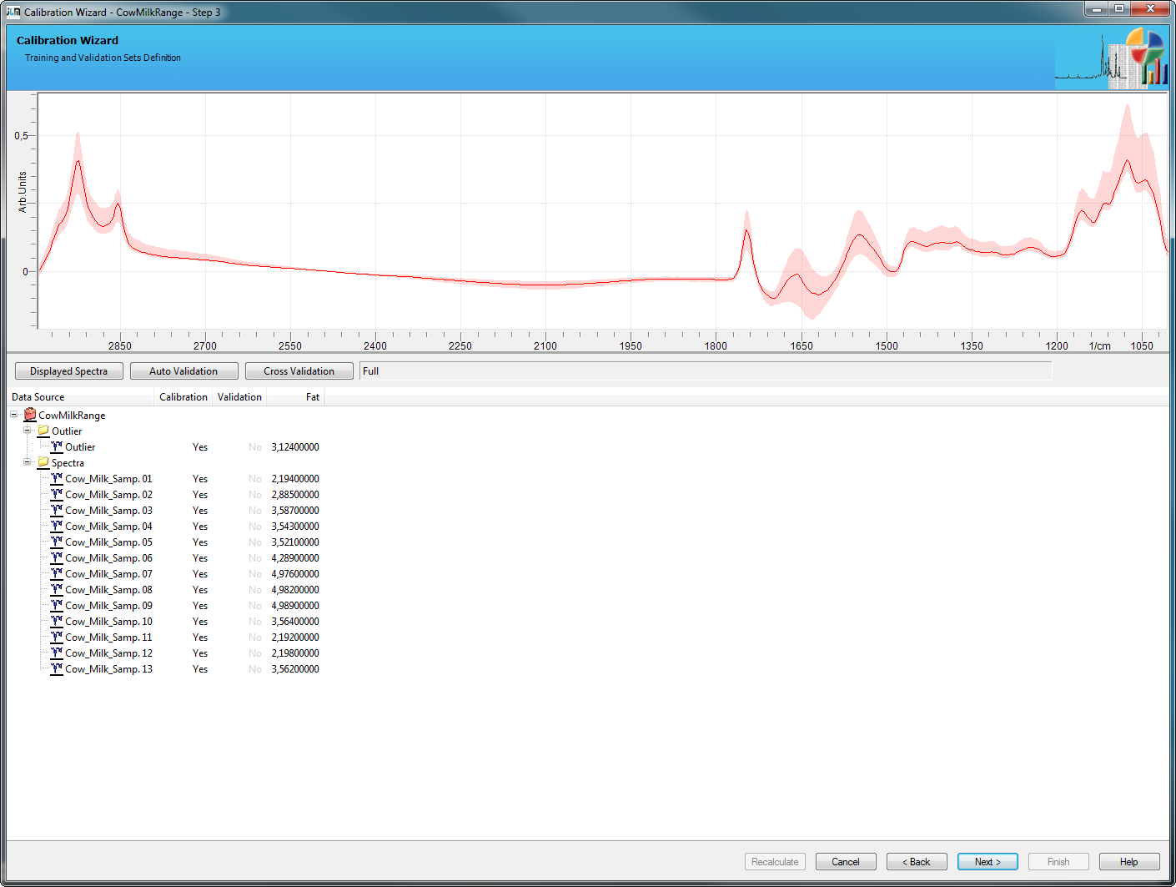Go to next wizard step
This screenshot has width=1176, height=887.
988,862
